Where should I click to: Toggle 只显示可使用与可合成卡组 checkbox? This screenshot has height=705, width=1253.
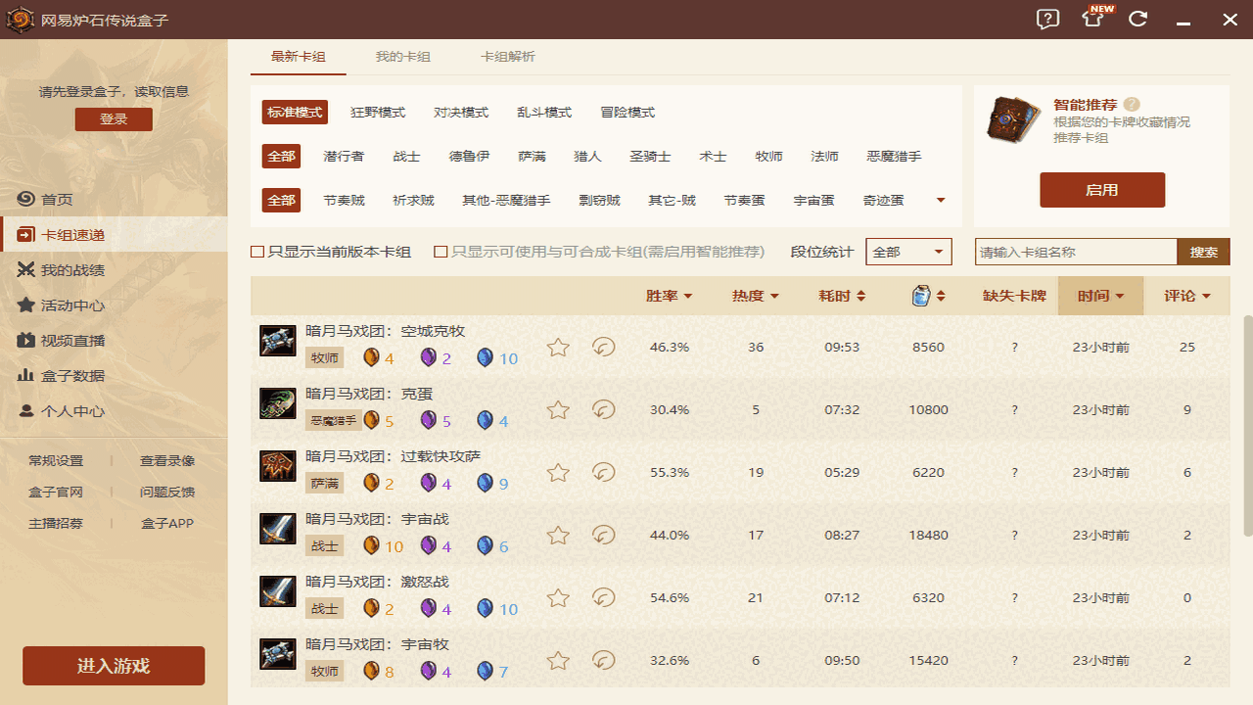point(441,252)
